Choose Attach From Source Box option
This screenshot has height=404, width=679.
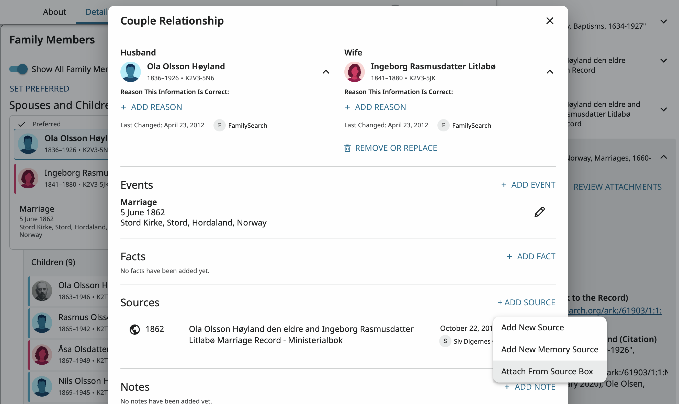click(547, 372)
